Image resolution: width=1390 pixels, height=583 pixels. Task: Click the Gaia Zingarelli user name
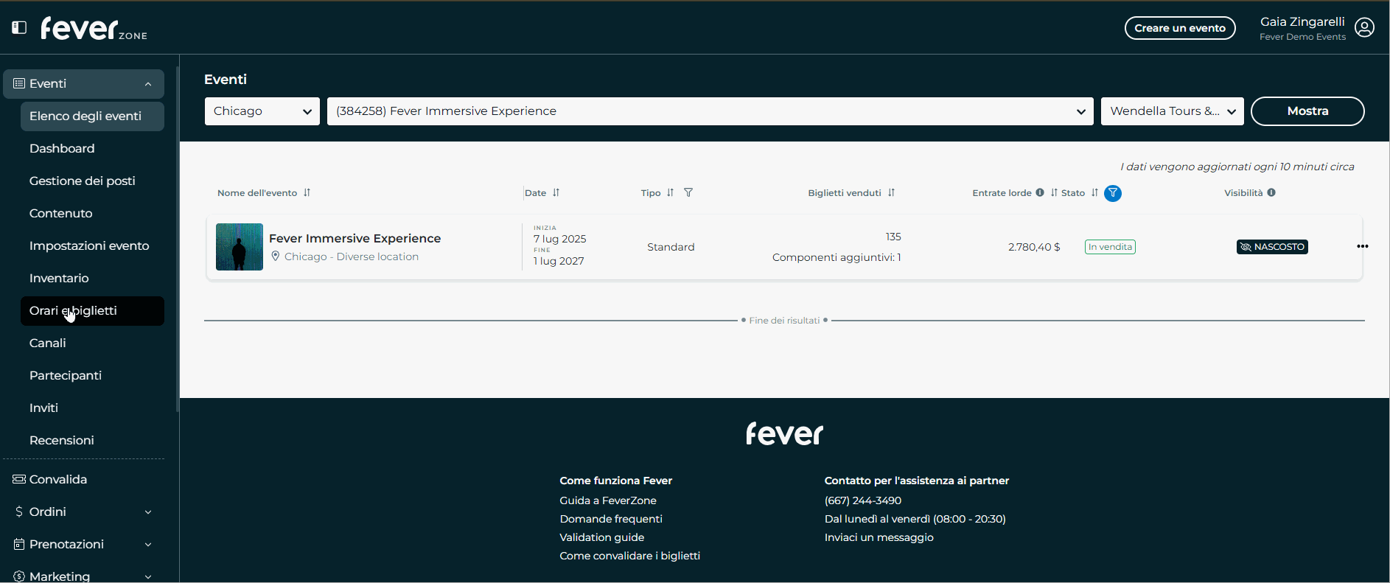[1302, 22]
